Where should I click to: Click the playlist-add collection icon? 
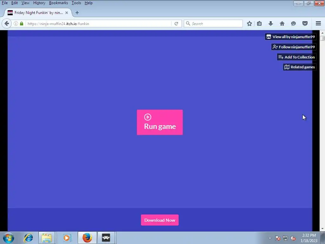281,57
